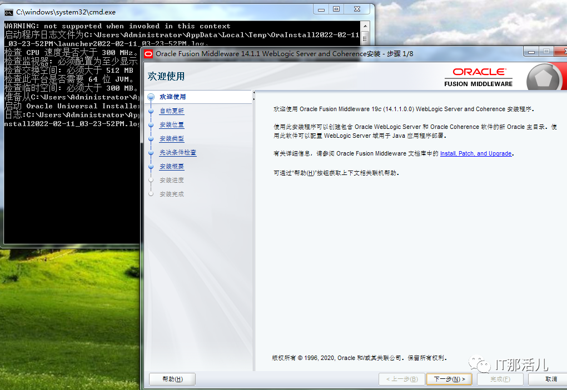This screenshot has width=567, height=390.
Task: Click the cmd line 检查交换空间 512 MB
Action: tap(69, 70)
